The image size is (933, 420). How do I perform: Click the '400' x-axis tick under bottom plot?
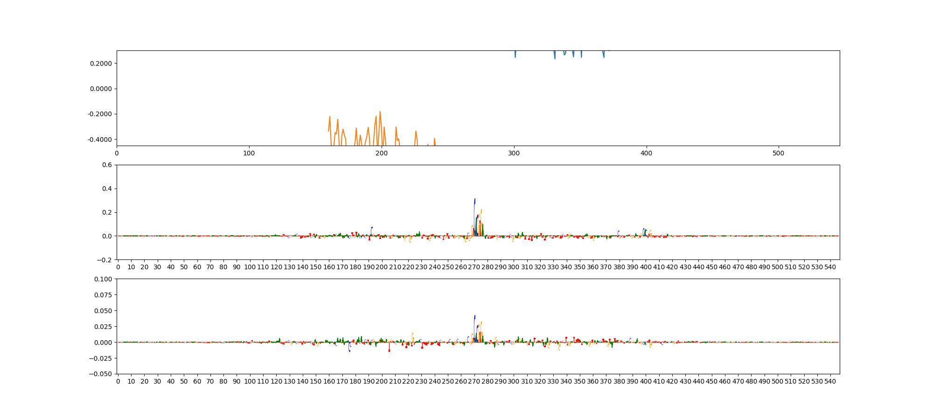coord(646,381)
